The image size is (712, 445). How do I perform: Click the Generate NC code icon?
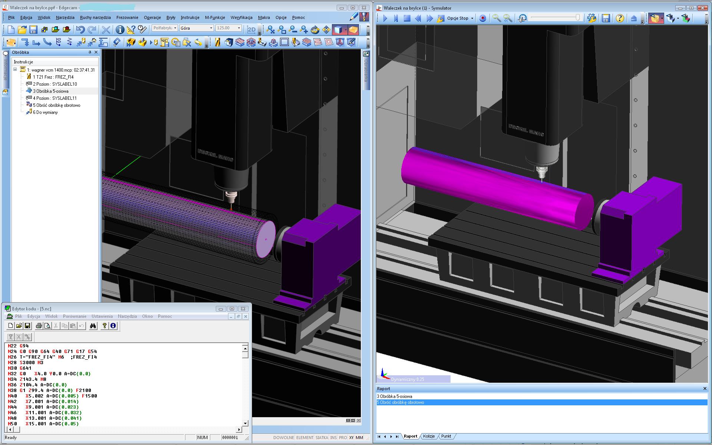[165, 42]
